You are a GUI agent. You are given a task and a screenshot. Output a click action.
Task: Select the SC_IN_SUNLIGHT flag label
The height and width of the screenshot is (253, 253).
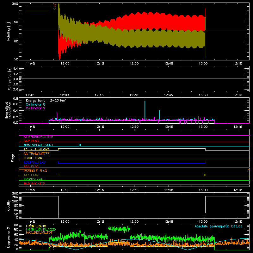tap(36, 149)
